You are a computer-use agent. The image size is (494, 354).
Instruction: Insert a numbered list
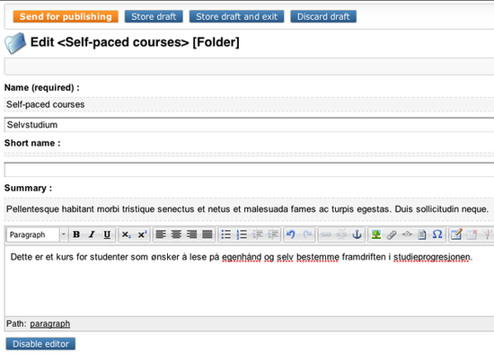point(242,235)
